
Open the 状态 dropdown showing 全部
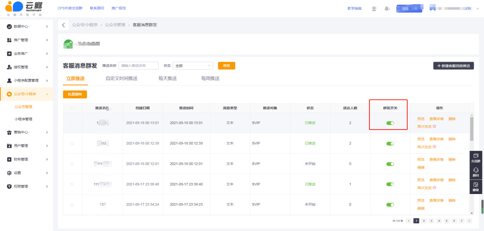pos(193,66)
